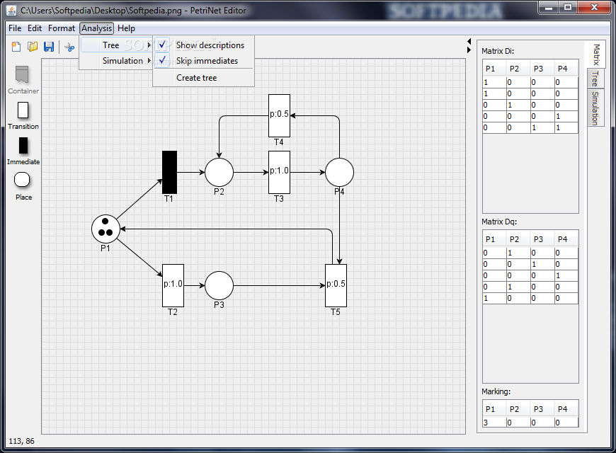Click last row P1 cell in Matrix Dq

[x=495, y=298]
